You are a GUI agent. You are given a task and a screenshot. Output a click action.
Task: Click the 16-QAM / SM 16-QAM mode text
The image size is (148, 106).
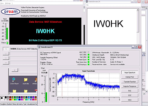click(118, 57)
